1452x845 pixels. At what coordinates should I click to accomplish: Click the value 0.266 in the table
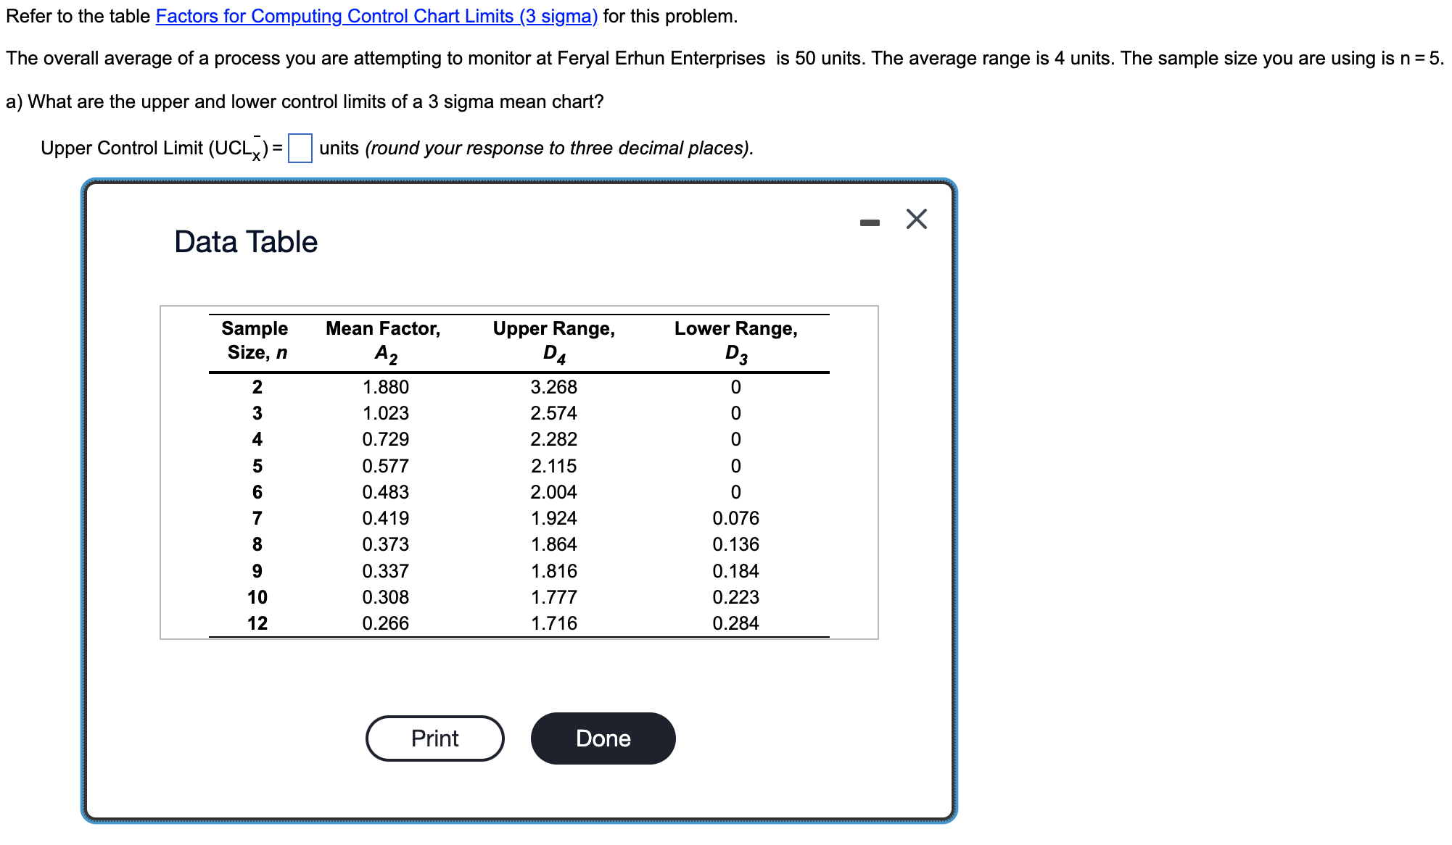384,623
